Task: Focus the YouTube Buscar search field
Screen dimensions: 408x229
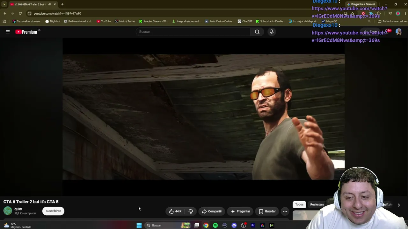Action: point(193,32)
